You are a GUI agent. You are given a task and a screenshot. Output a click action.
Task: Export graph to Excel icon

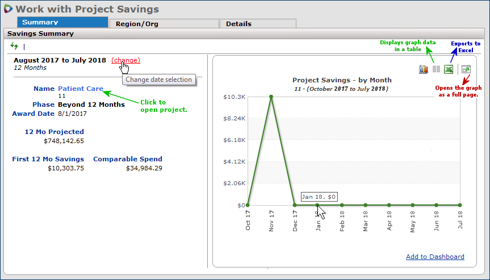[449, 69]
